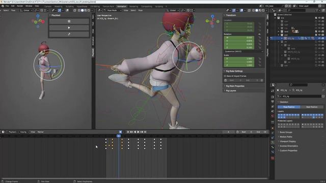Jump to the start frame
The width and height of the screenshot is (326, 183).
click(x=128, y=132)
